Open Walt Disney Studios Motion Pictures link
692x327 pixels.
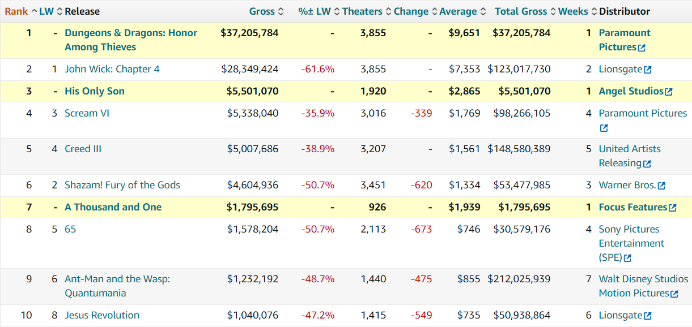click(643, 286)
